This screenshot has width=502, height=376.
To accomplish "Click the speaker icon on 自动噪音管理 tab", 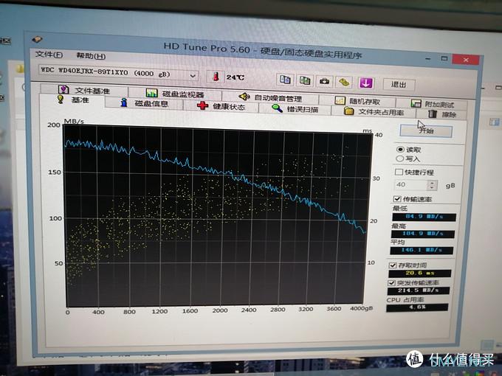I will tap(244, 96).
